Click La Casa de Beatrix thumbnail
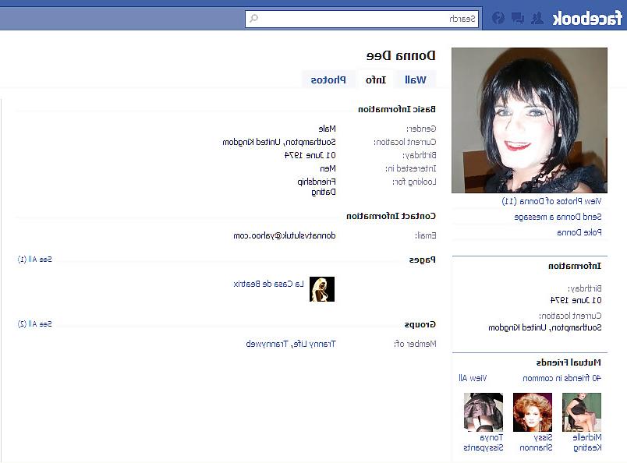Screen dimensions: 627x463 click(322, 289)
